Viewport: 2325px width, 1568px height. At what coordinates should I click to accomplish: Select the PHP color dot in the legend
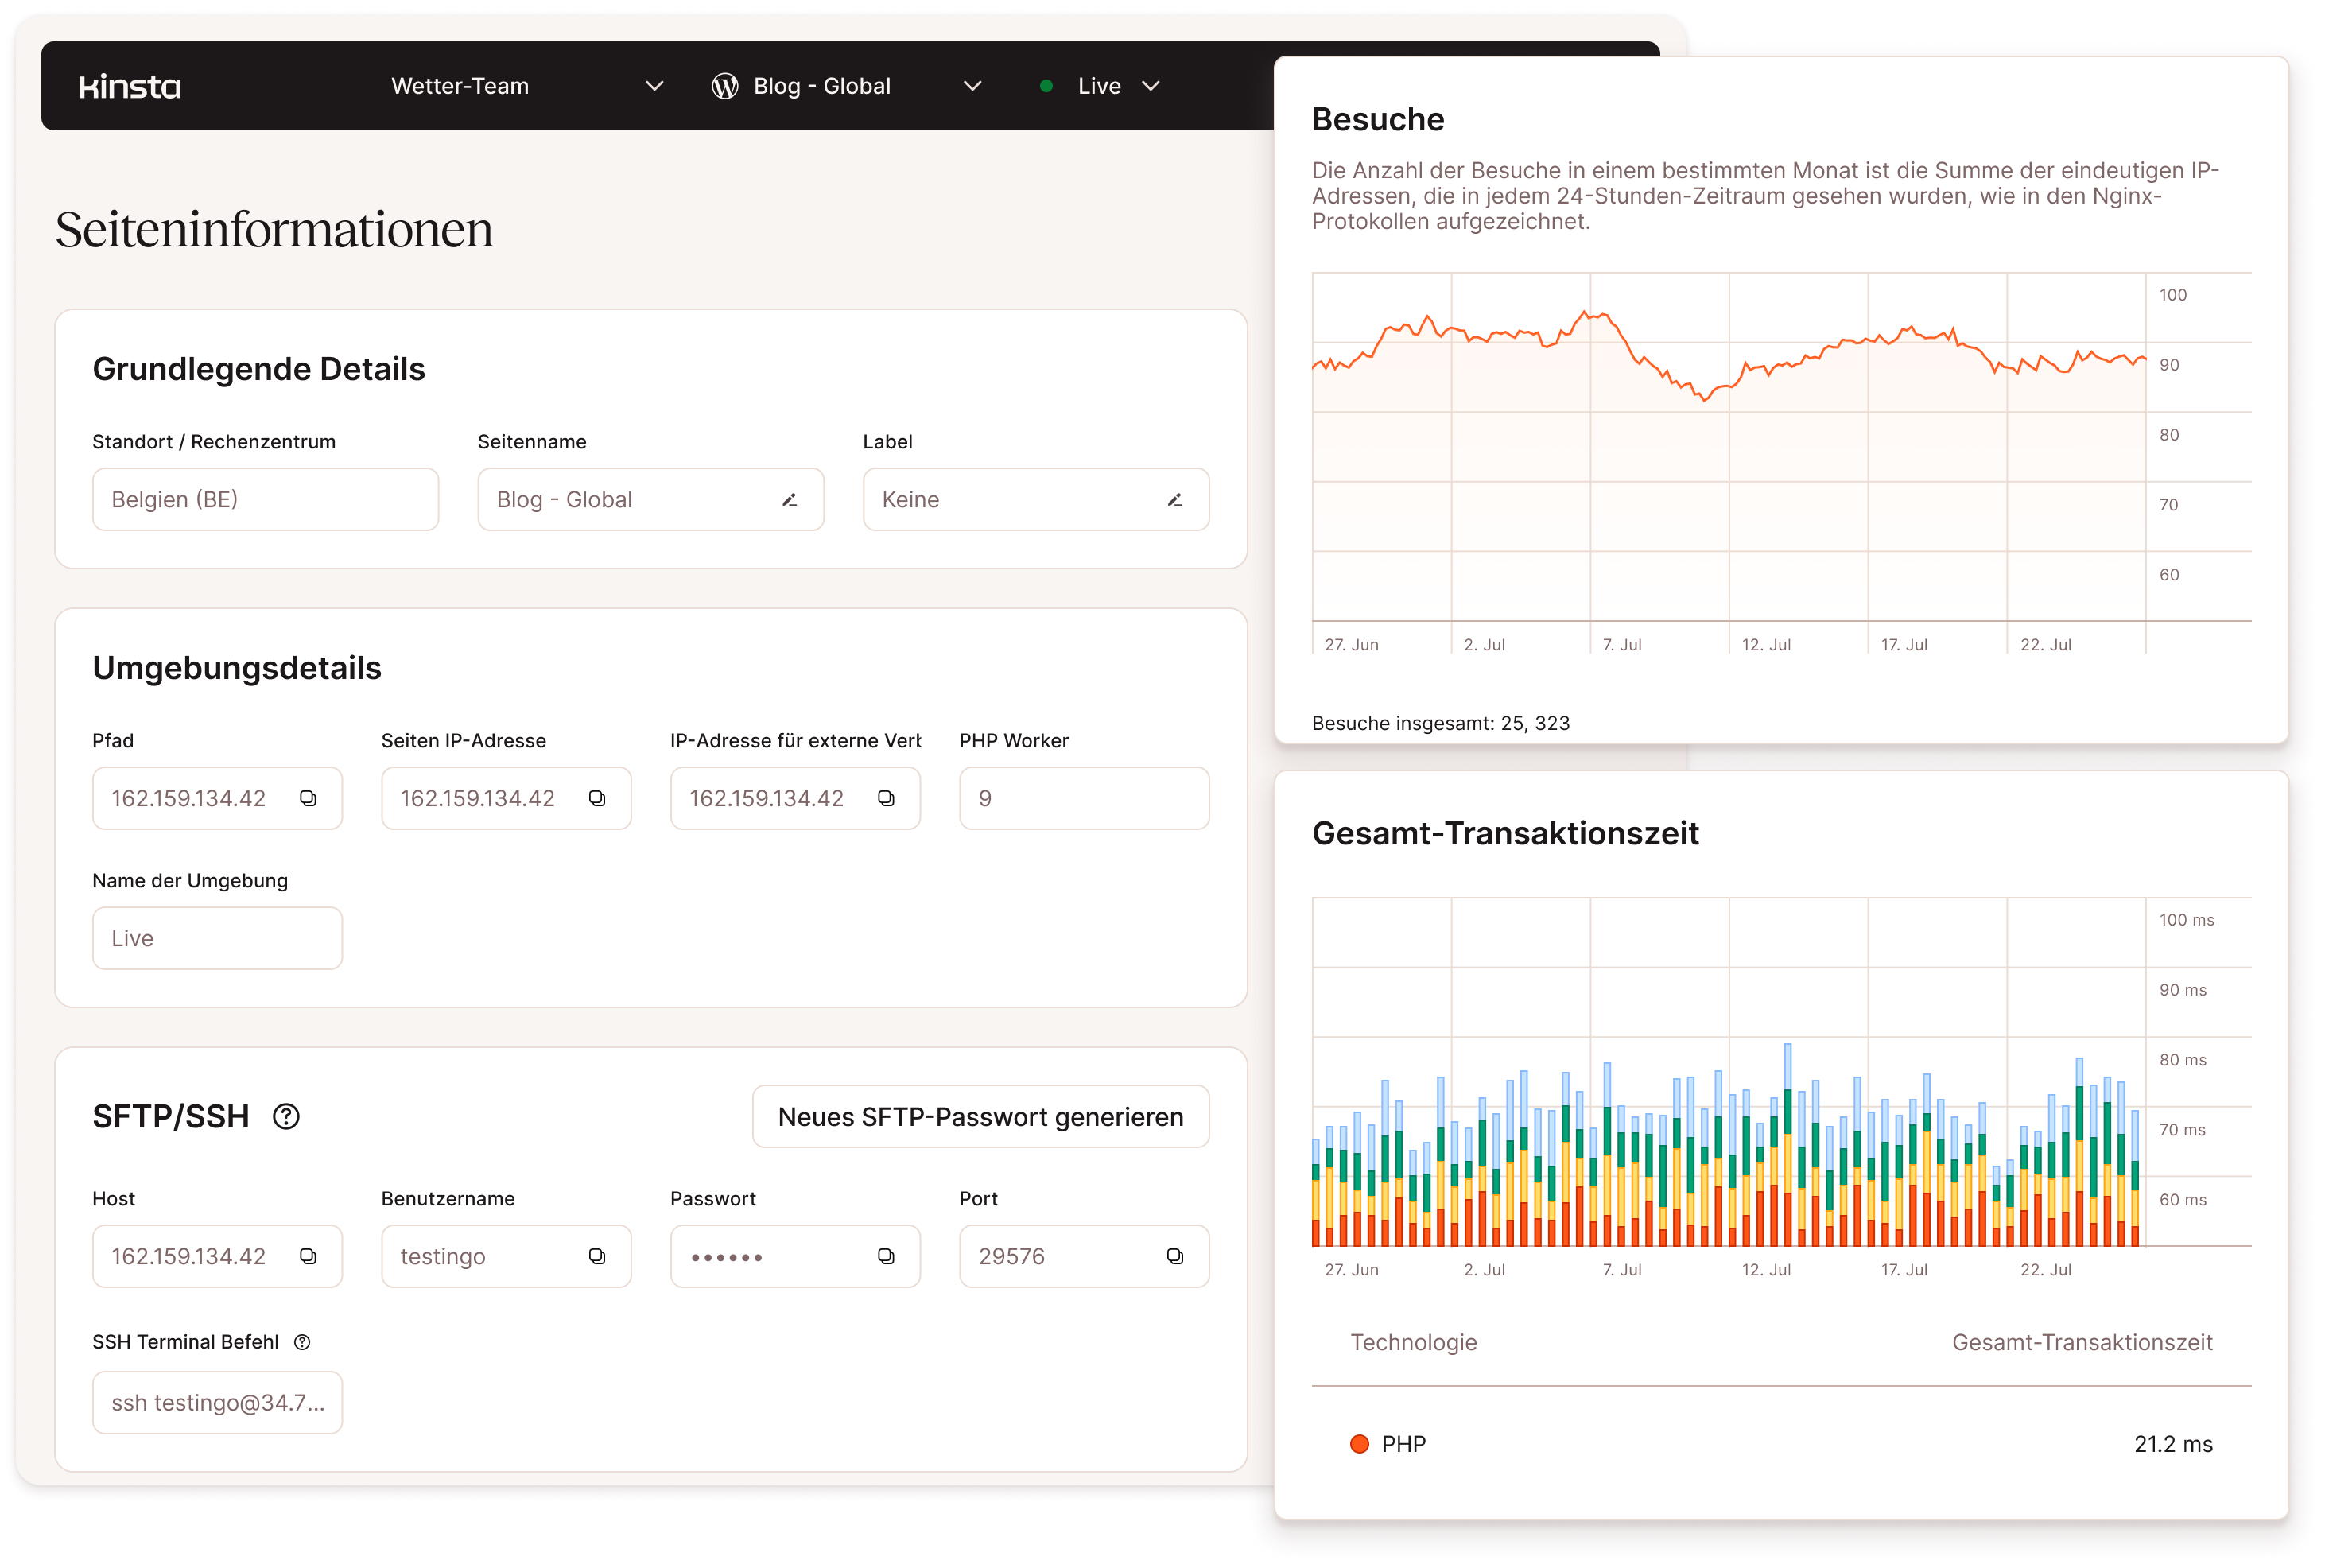[1359, 1443]
